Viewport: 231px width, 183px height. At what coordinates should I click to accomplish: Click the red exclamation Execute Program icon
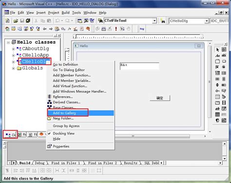[x=116, y=29]
